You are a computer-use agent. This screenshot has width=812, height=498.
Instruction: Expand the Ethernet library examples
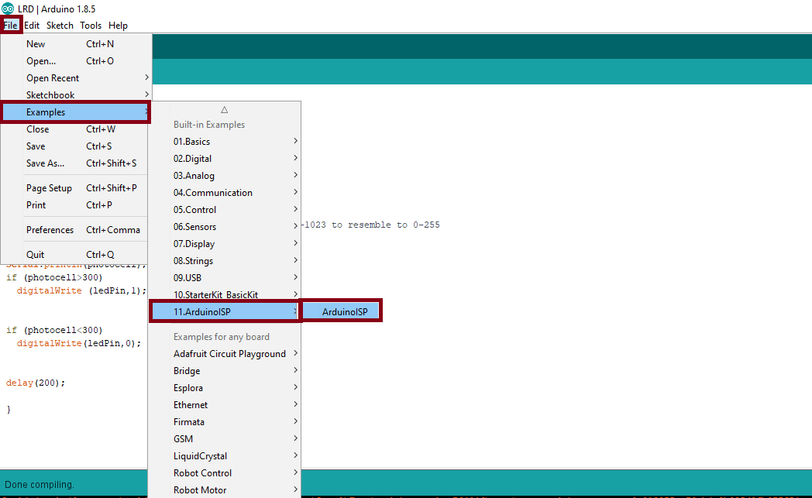point(225,405)
